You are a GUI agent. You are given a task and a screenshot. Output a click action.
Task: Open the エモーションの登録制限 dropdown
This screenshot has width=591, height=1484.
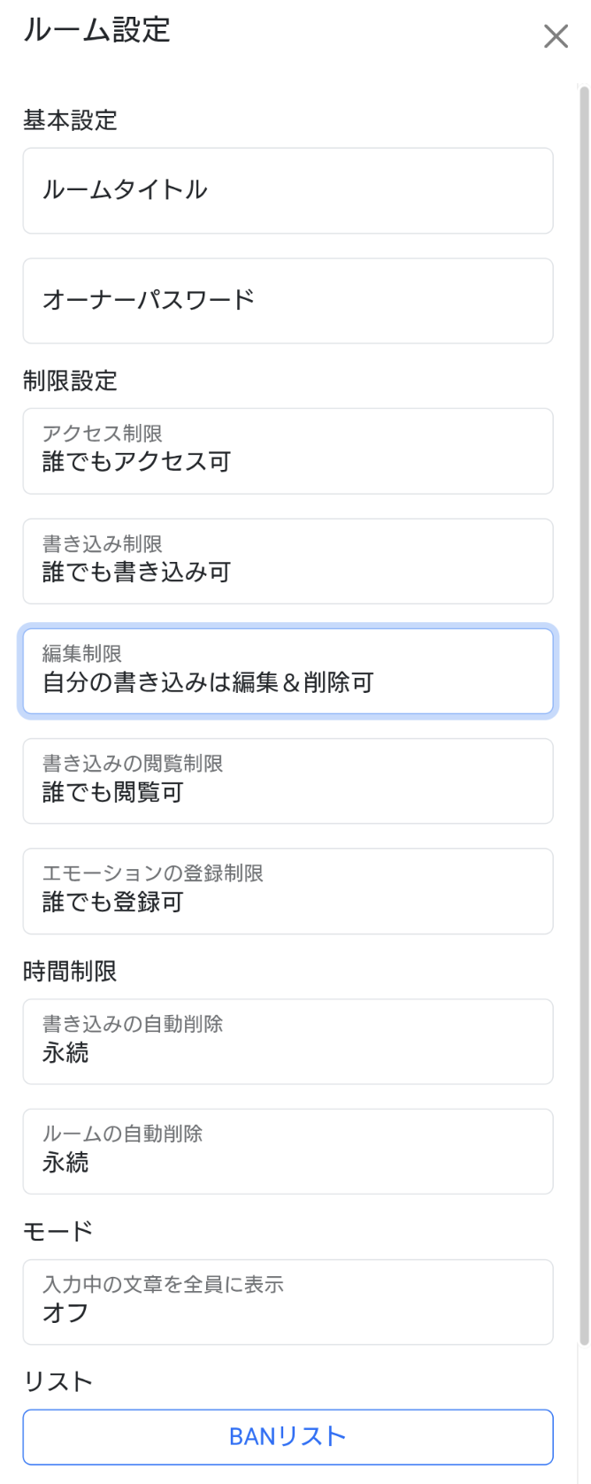click(x=288, y=891)
